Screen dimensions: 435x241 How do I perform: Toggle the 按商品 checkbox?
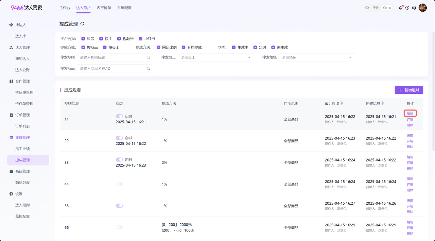(83, 47)
